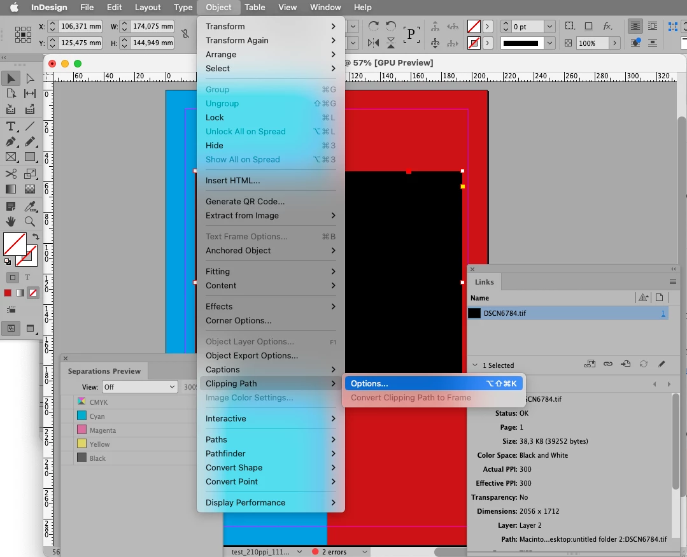Click Cyan color swatch in Separations

click(x=81, y=415)
